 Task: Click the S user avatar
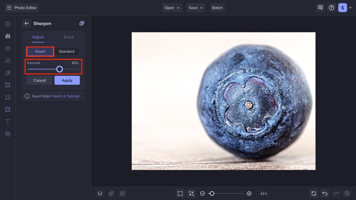click(x=342, y=8)
